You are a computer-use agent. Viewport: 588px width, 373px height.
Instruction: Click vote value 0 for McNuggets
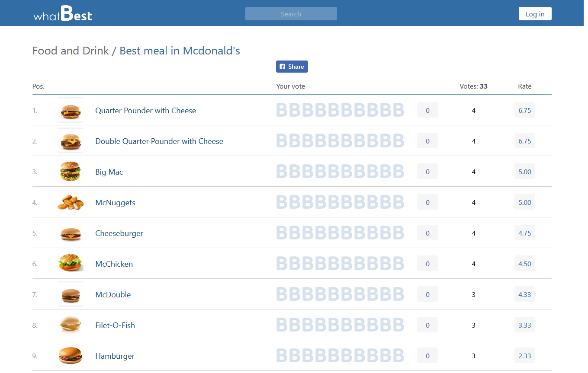pyautogui.click(x=427, y=202)
